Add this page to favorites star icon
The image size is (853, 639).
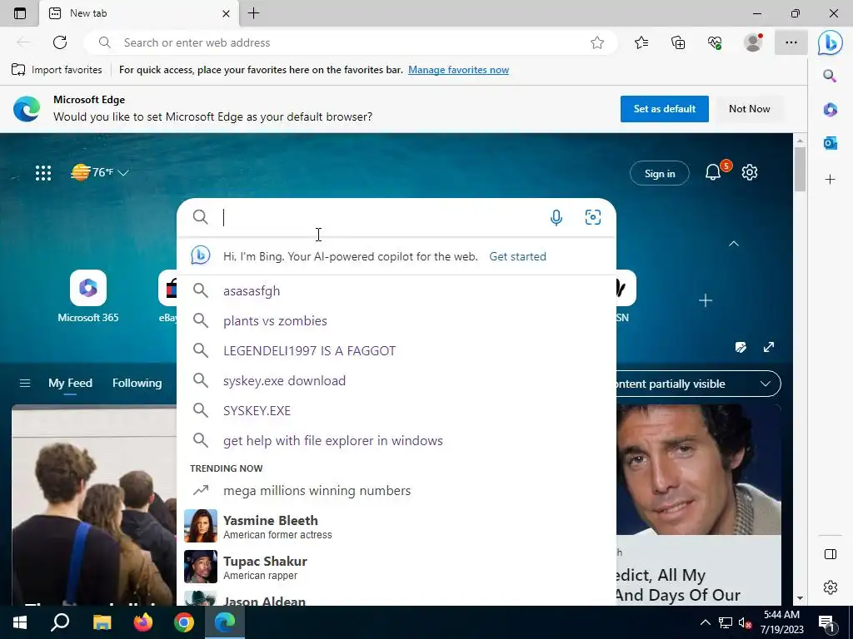(597, 42)
